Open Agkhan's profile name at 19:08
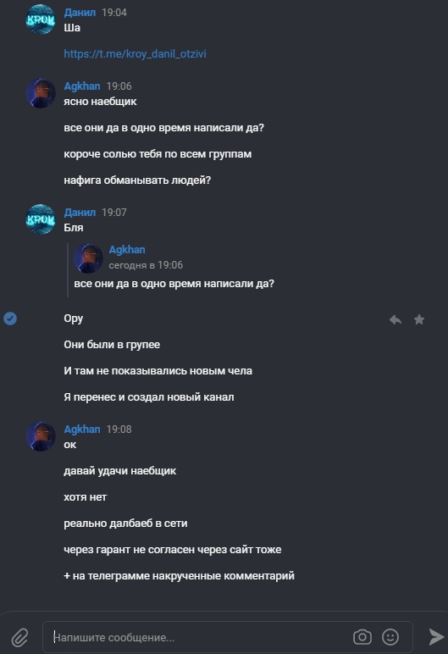 click(82, 430)
